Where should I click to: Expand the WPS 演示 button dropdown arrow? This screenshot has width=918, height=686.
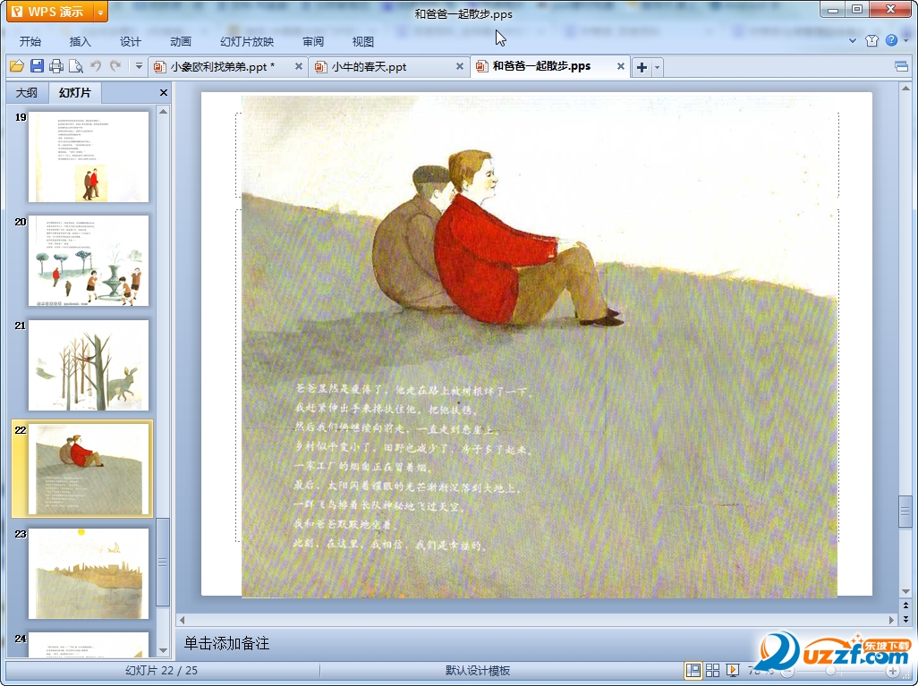[x=101, y=12]
